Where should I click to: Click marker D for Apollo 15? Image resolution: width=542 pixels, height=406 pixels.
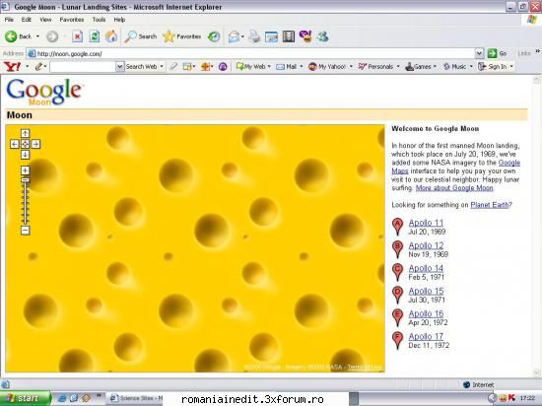click(397, 295)
